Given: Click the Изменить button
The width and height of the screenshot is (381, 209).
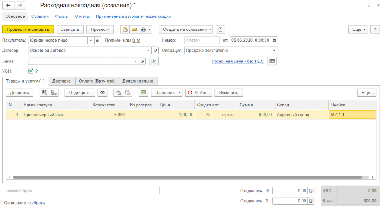Looking at the screenshot, I should pyautogui.click(x=228, y=93).
